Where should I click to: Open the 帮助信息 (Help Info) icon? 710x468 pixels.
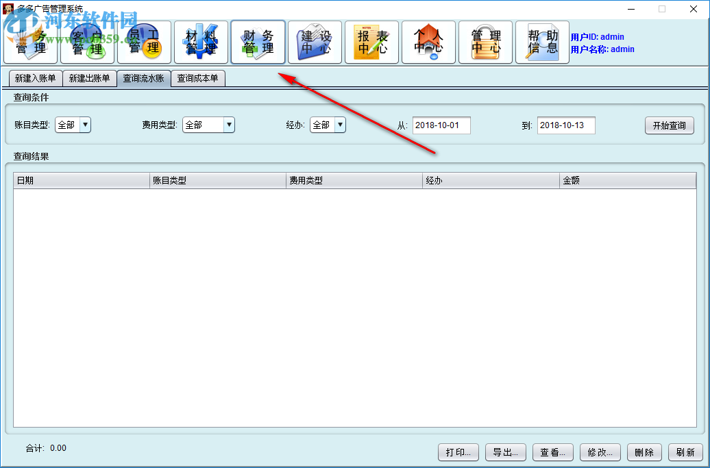click(542, 42)
